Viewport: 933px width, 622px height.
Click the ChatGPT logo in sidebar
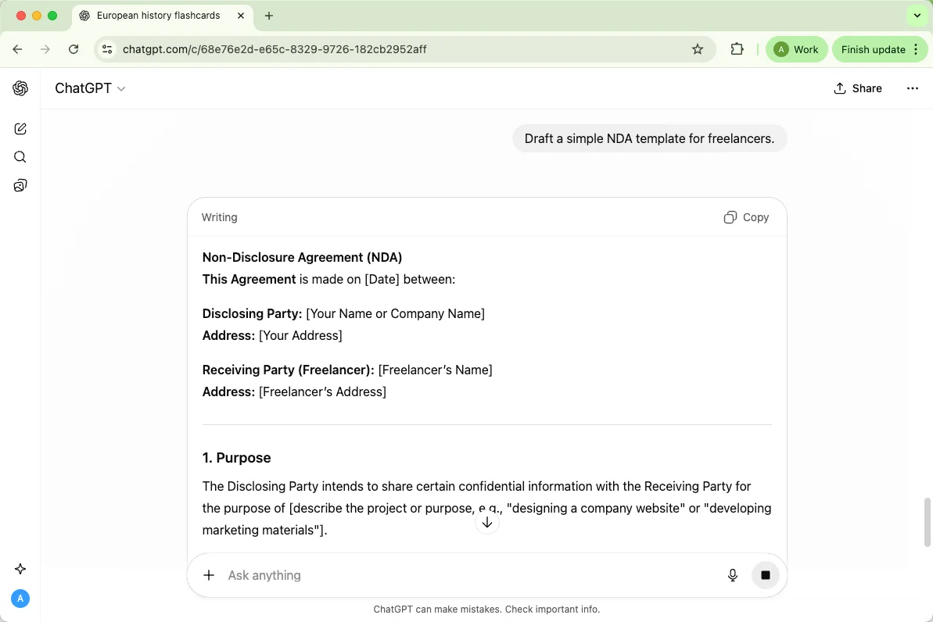click(x=20, y=88)
